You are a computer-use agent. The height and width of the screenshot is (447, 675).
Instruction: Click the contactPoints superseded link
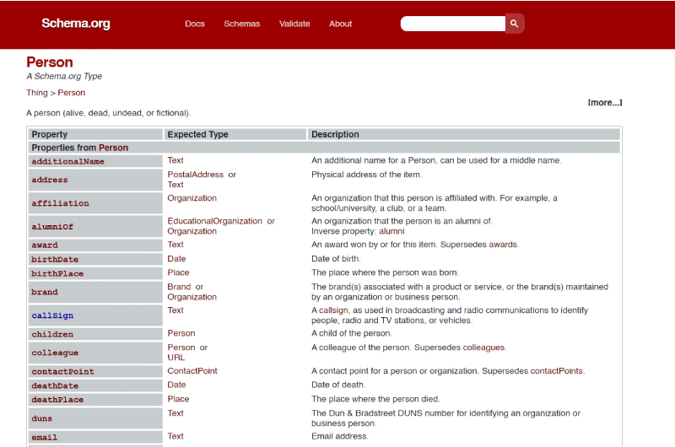click(557, 371)
